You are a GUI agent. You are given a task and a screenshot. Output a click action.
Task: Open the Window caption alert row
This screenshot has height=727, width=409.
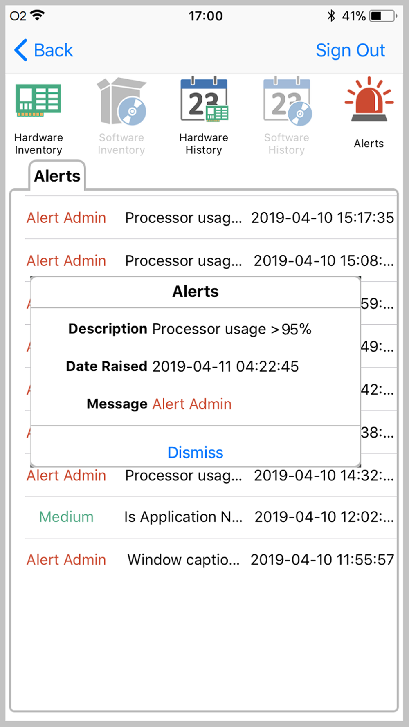211,559
